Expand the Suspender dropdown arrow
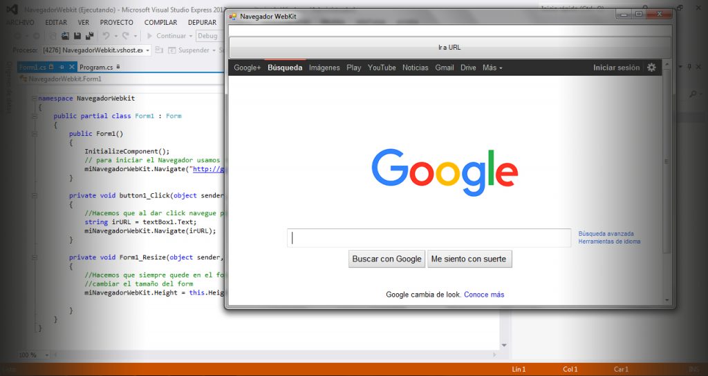The height and width of the screenshot is (376, 708). [214, 50]
